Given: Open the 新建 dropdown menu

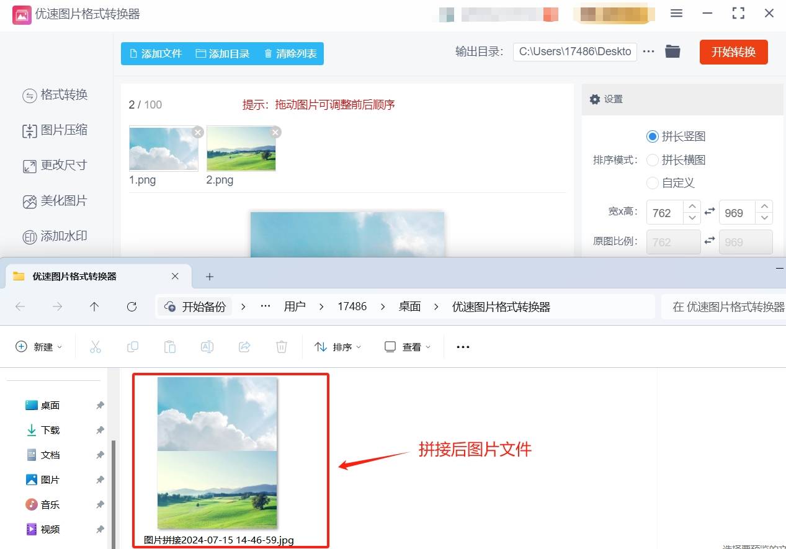Looking at the screenshot, I should point(38,347).
